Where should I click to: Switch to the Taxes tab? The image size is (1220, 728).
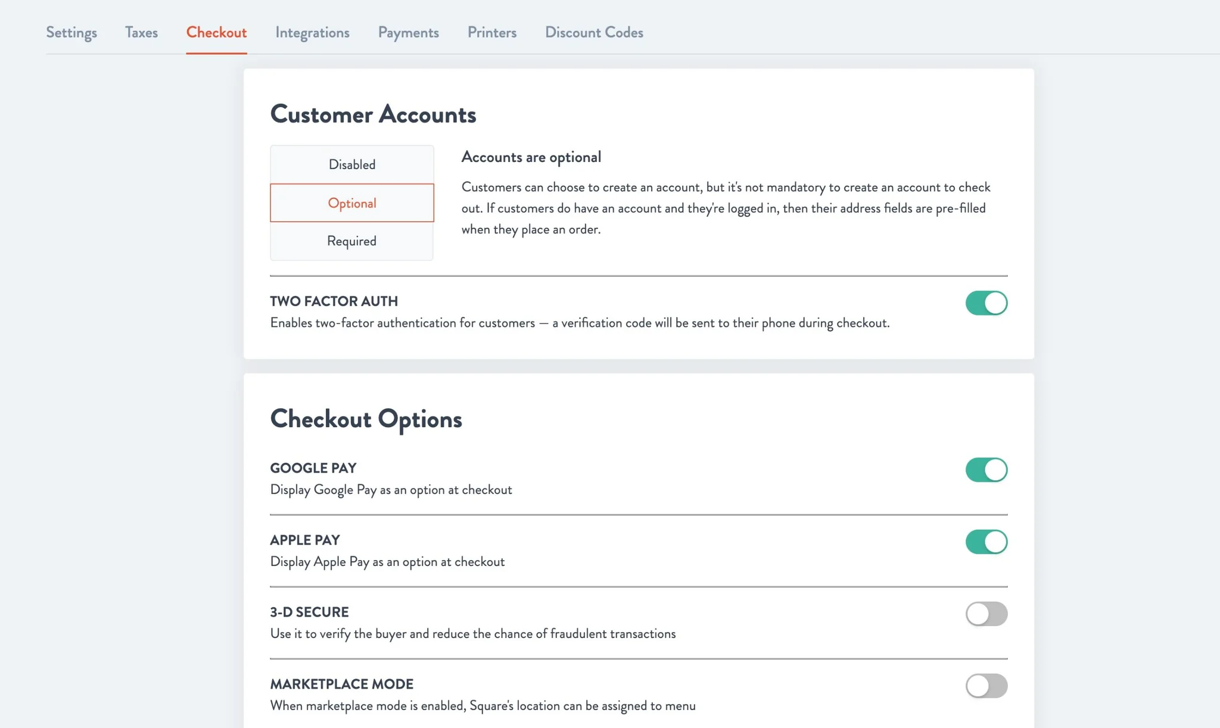[x=141, y=32]
